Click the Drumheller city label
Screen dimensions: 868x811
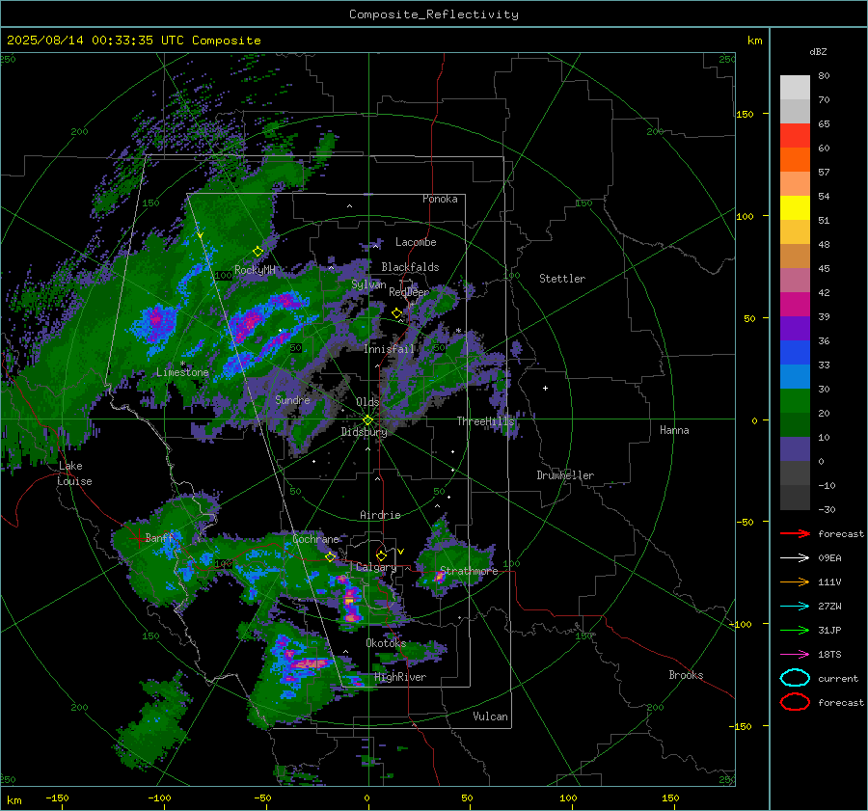click(x=565, y=475)
